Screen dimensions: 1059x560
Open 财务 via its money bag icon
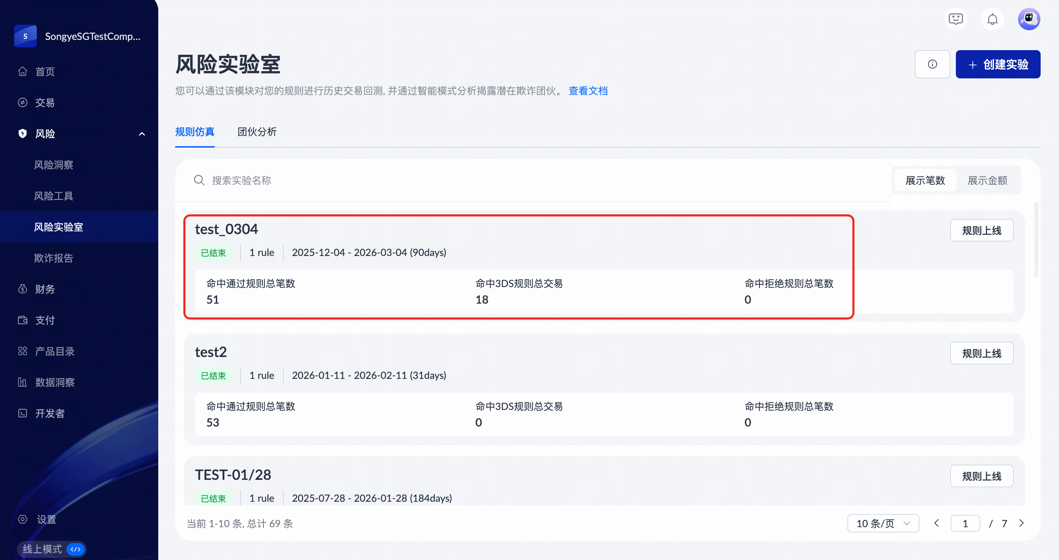tap(23, 289)
